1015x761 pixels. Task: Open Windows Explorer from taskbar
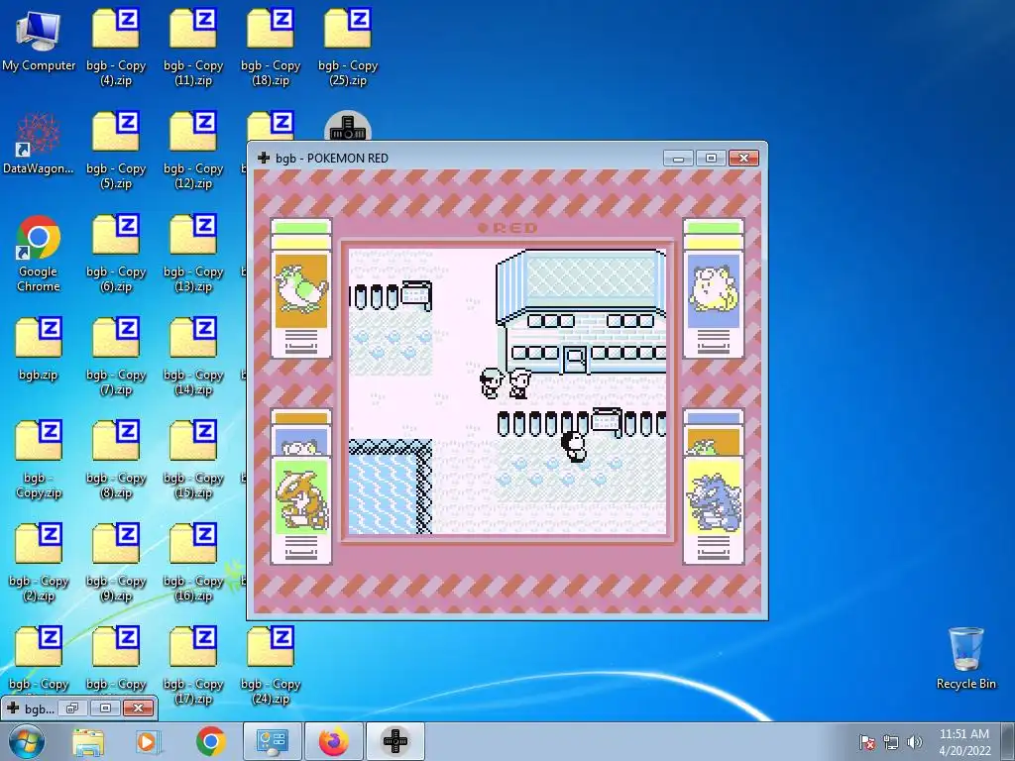(88, 741)
